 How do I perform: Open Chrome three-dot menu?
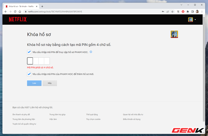tap(202, 12)
